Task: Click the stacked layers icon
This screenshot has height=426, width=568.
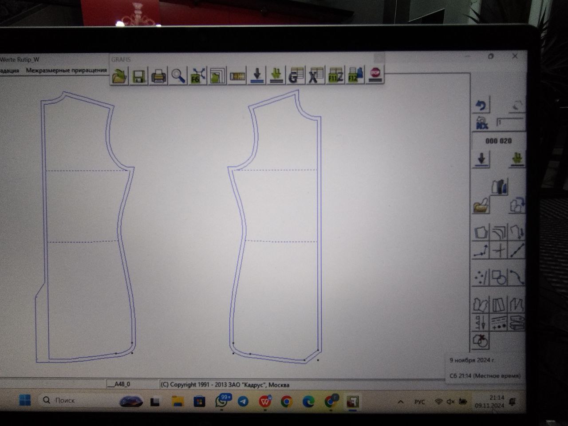Action: [x=517, y=323]
